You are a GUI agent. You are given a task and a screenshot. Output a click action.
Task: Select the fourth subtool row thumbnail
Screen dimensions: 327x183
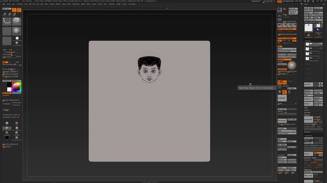click(x=308, y=58)
